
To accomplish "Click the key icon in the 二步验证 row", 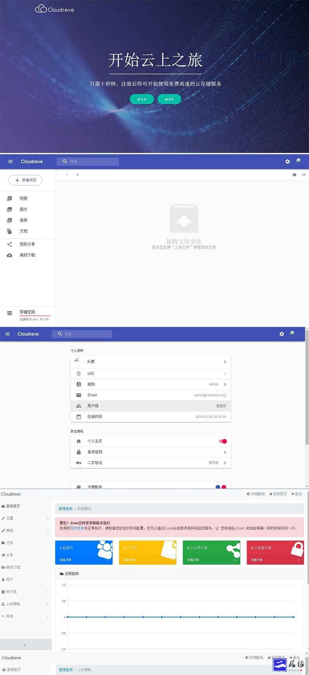I will click(79, 463).
